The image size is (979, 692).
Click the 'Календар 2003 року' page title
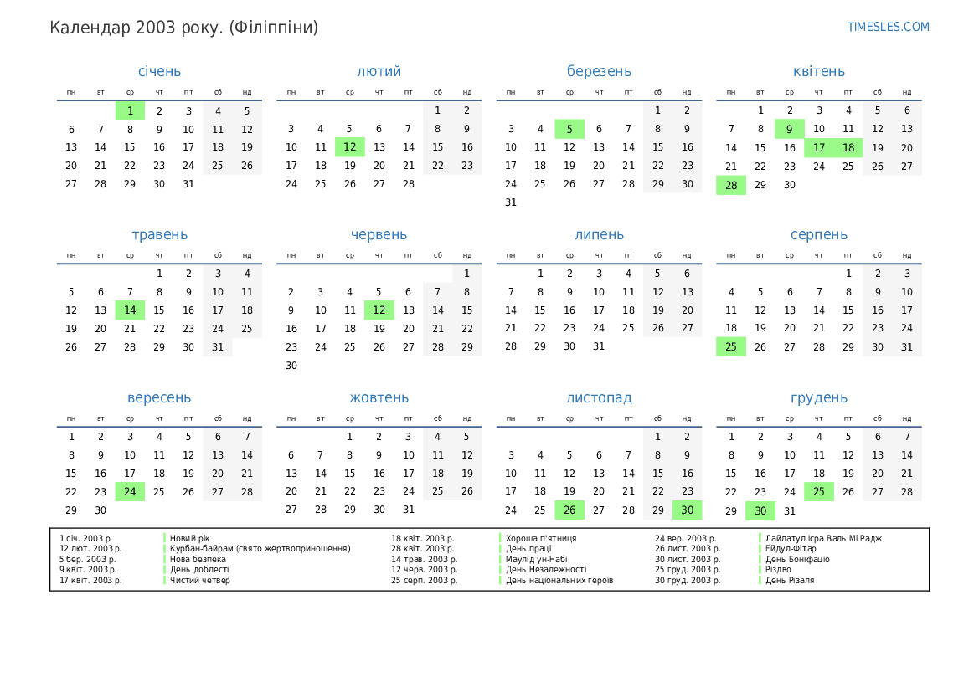point(183,28)
